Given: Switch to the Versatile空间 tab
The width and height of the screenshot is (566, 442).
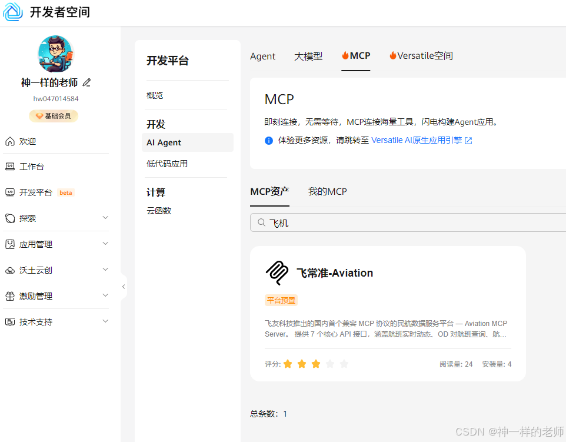Looking at the screenshot, I should (421, 55).
